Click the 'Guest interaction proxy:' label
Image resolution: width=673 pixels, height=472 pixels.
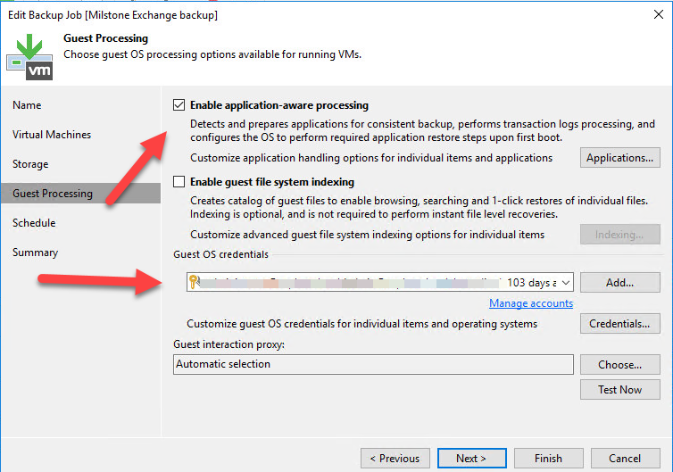coord(228,344)
